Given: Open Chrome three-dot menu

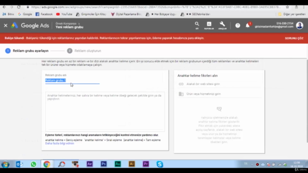Looking at the screenshot, I should tap(304, 7).
